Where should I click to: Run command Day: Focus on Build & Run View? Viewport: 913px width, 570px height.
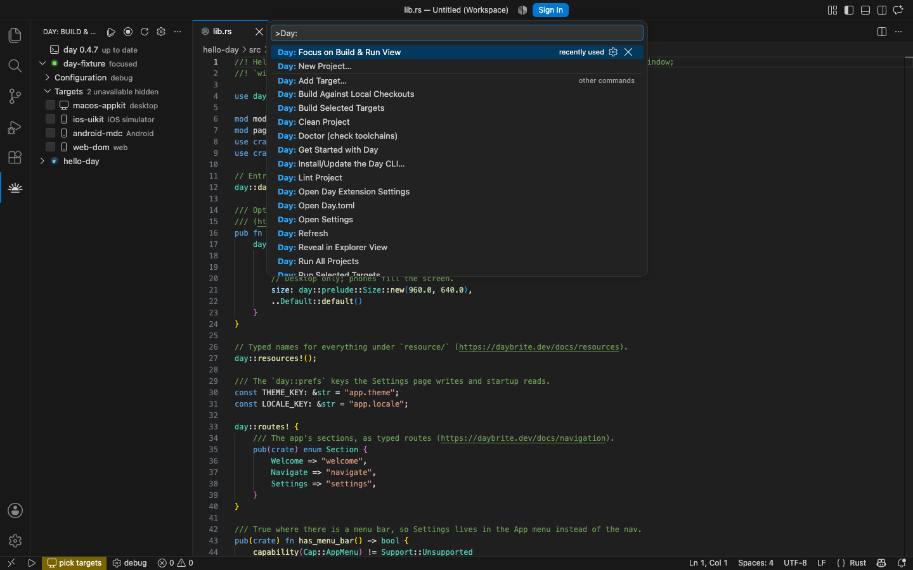(x=457, y=52)
